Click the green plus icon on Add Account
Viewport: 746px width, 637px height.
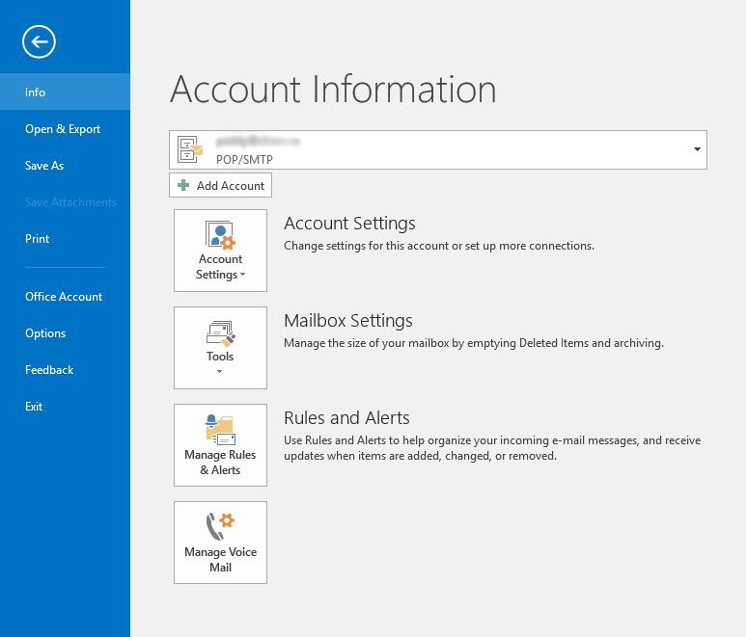click(183, 186)
